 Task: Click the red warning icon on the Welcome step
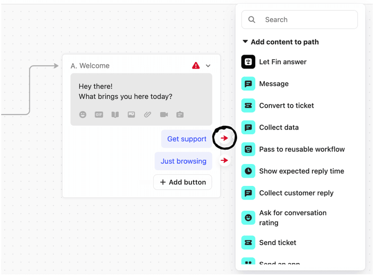pyautogui.click(x=196, y=65)
